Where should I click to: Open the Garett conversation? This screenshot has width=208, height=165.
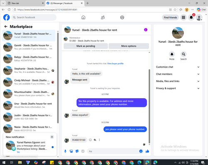29,47
